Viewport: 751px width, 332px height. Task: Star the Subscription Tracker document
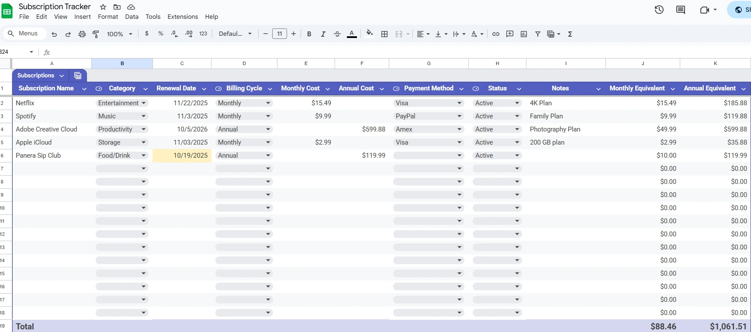pos(103,7)
